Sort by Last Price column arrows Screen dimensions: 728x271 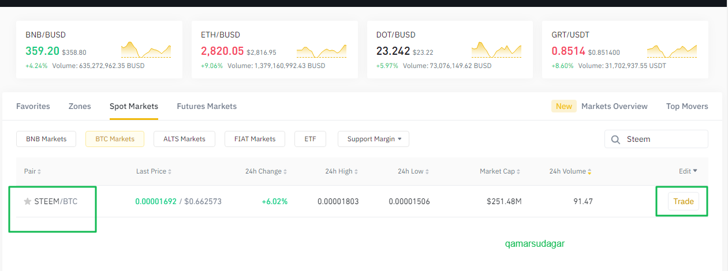[x=170, y=172]
